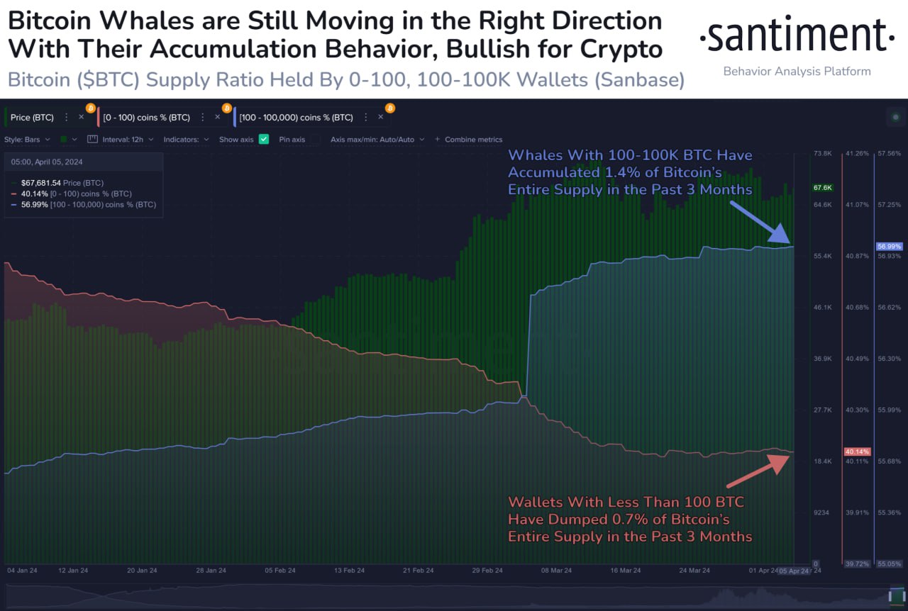The height and width of the screenshot is (611, 908).
Task: Click the plus icon beside Combine metrics
Action: pos(437,140)
